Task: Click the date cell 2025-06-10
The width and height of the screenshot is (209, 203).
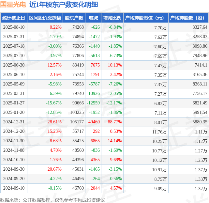Action: [x=14, y=74]
